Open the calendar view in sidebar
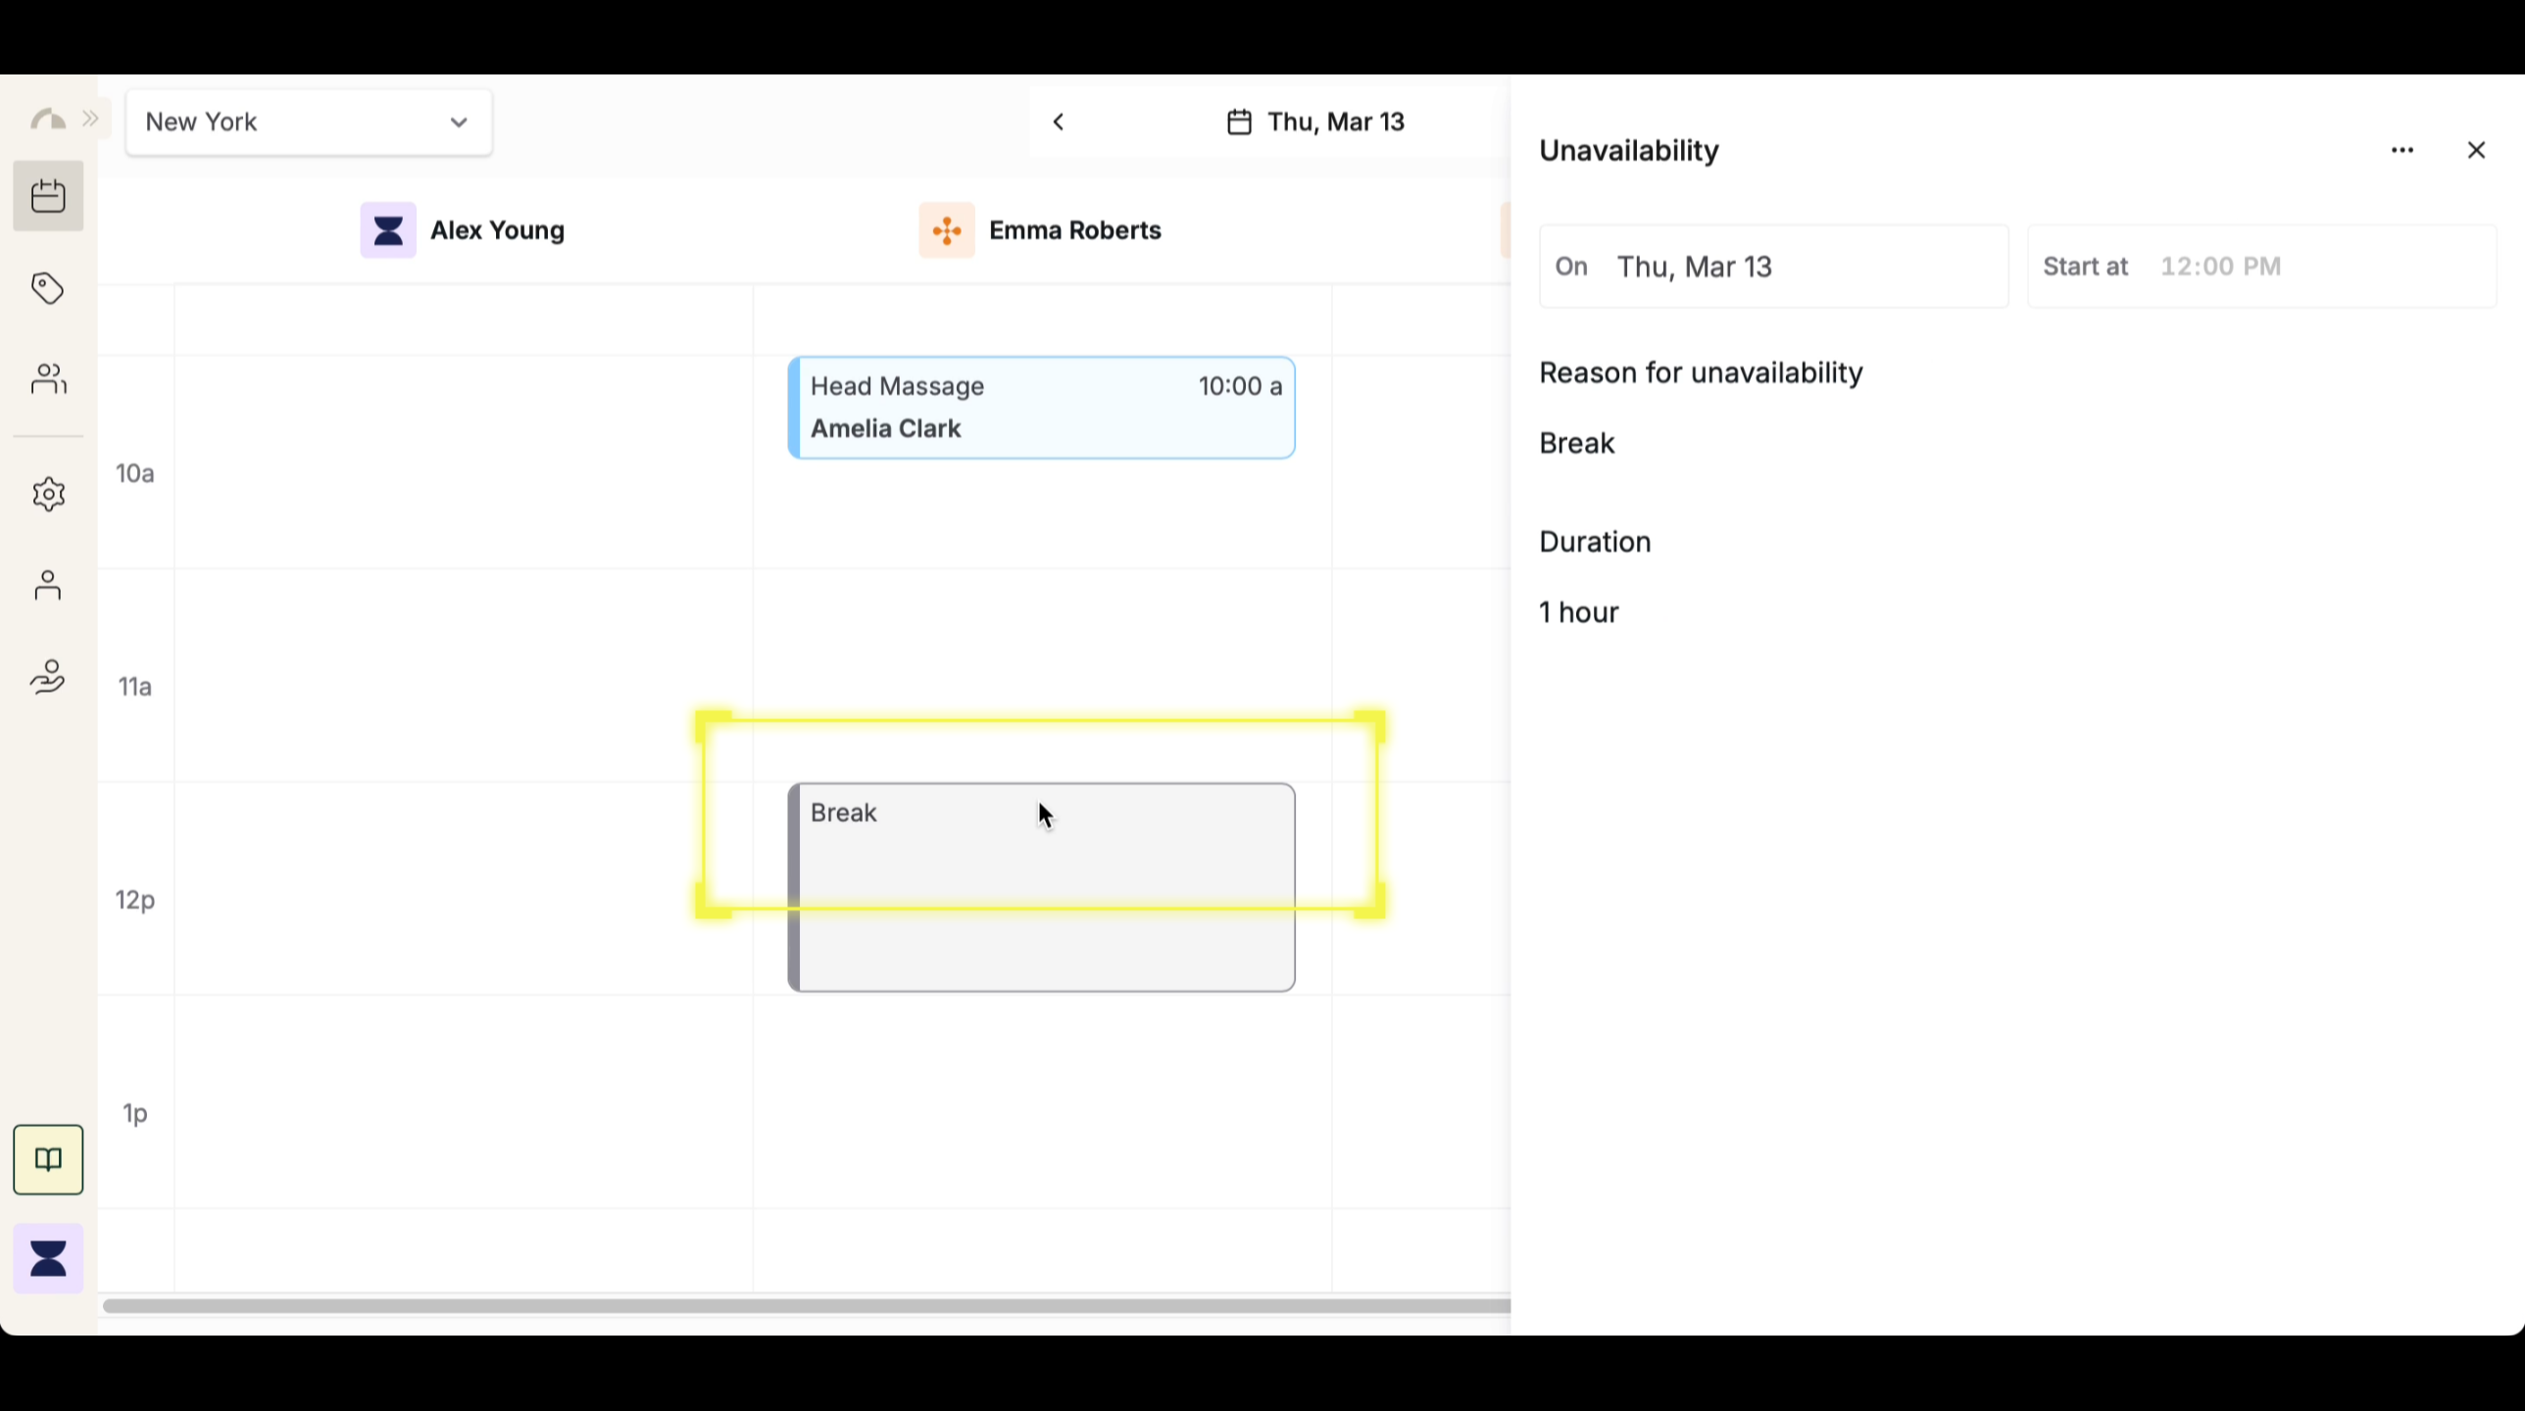2525x1411 pixels. (x=48, y=196)
